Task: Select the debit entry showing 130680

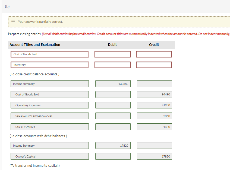Action: [x=113, y=84]
